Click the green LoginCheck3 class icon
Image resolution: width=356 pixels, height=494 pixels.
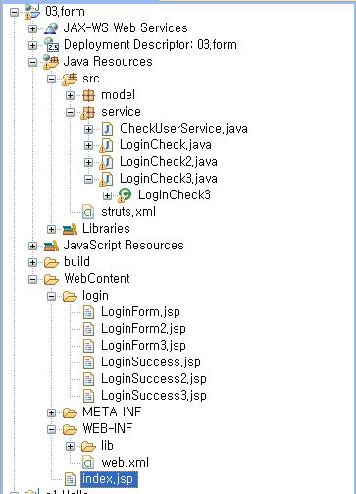(x=125, y=195)
